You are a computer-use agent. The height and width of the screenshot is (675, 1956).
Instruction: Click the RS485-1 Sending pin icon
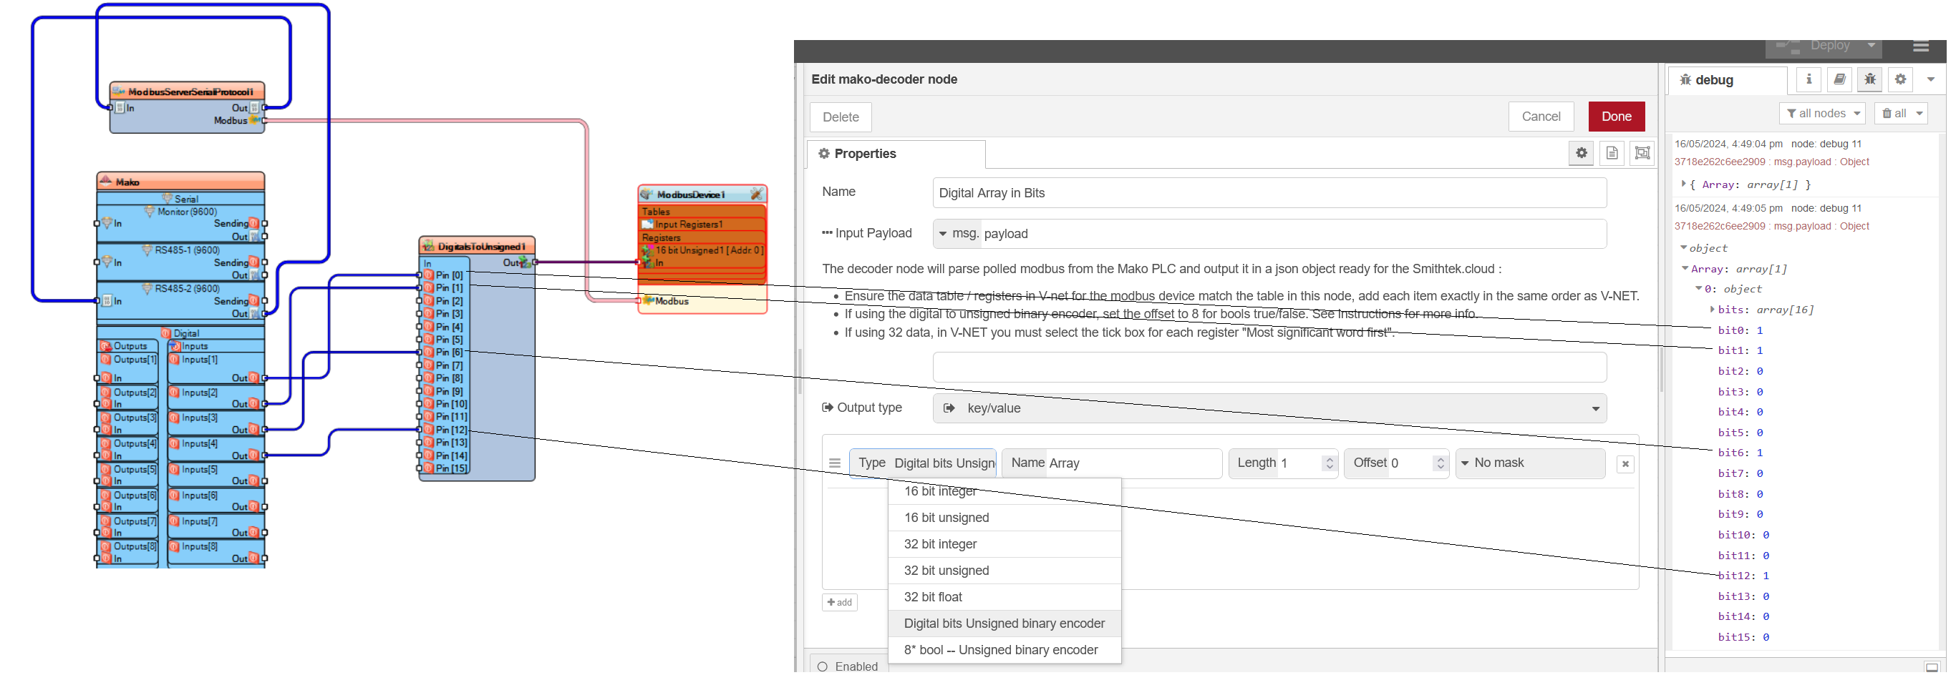click(x=253, y=262)
